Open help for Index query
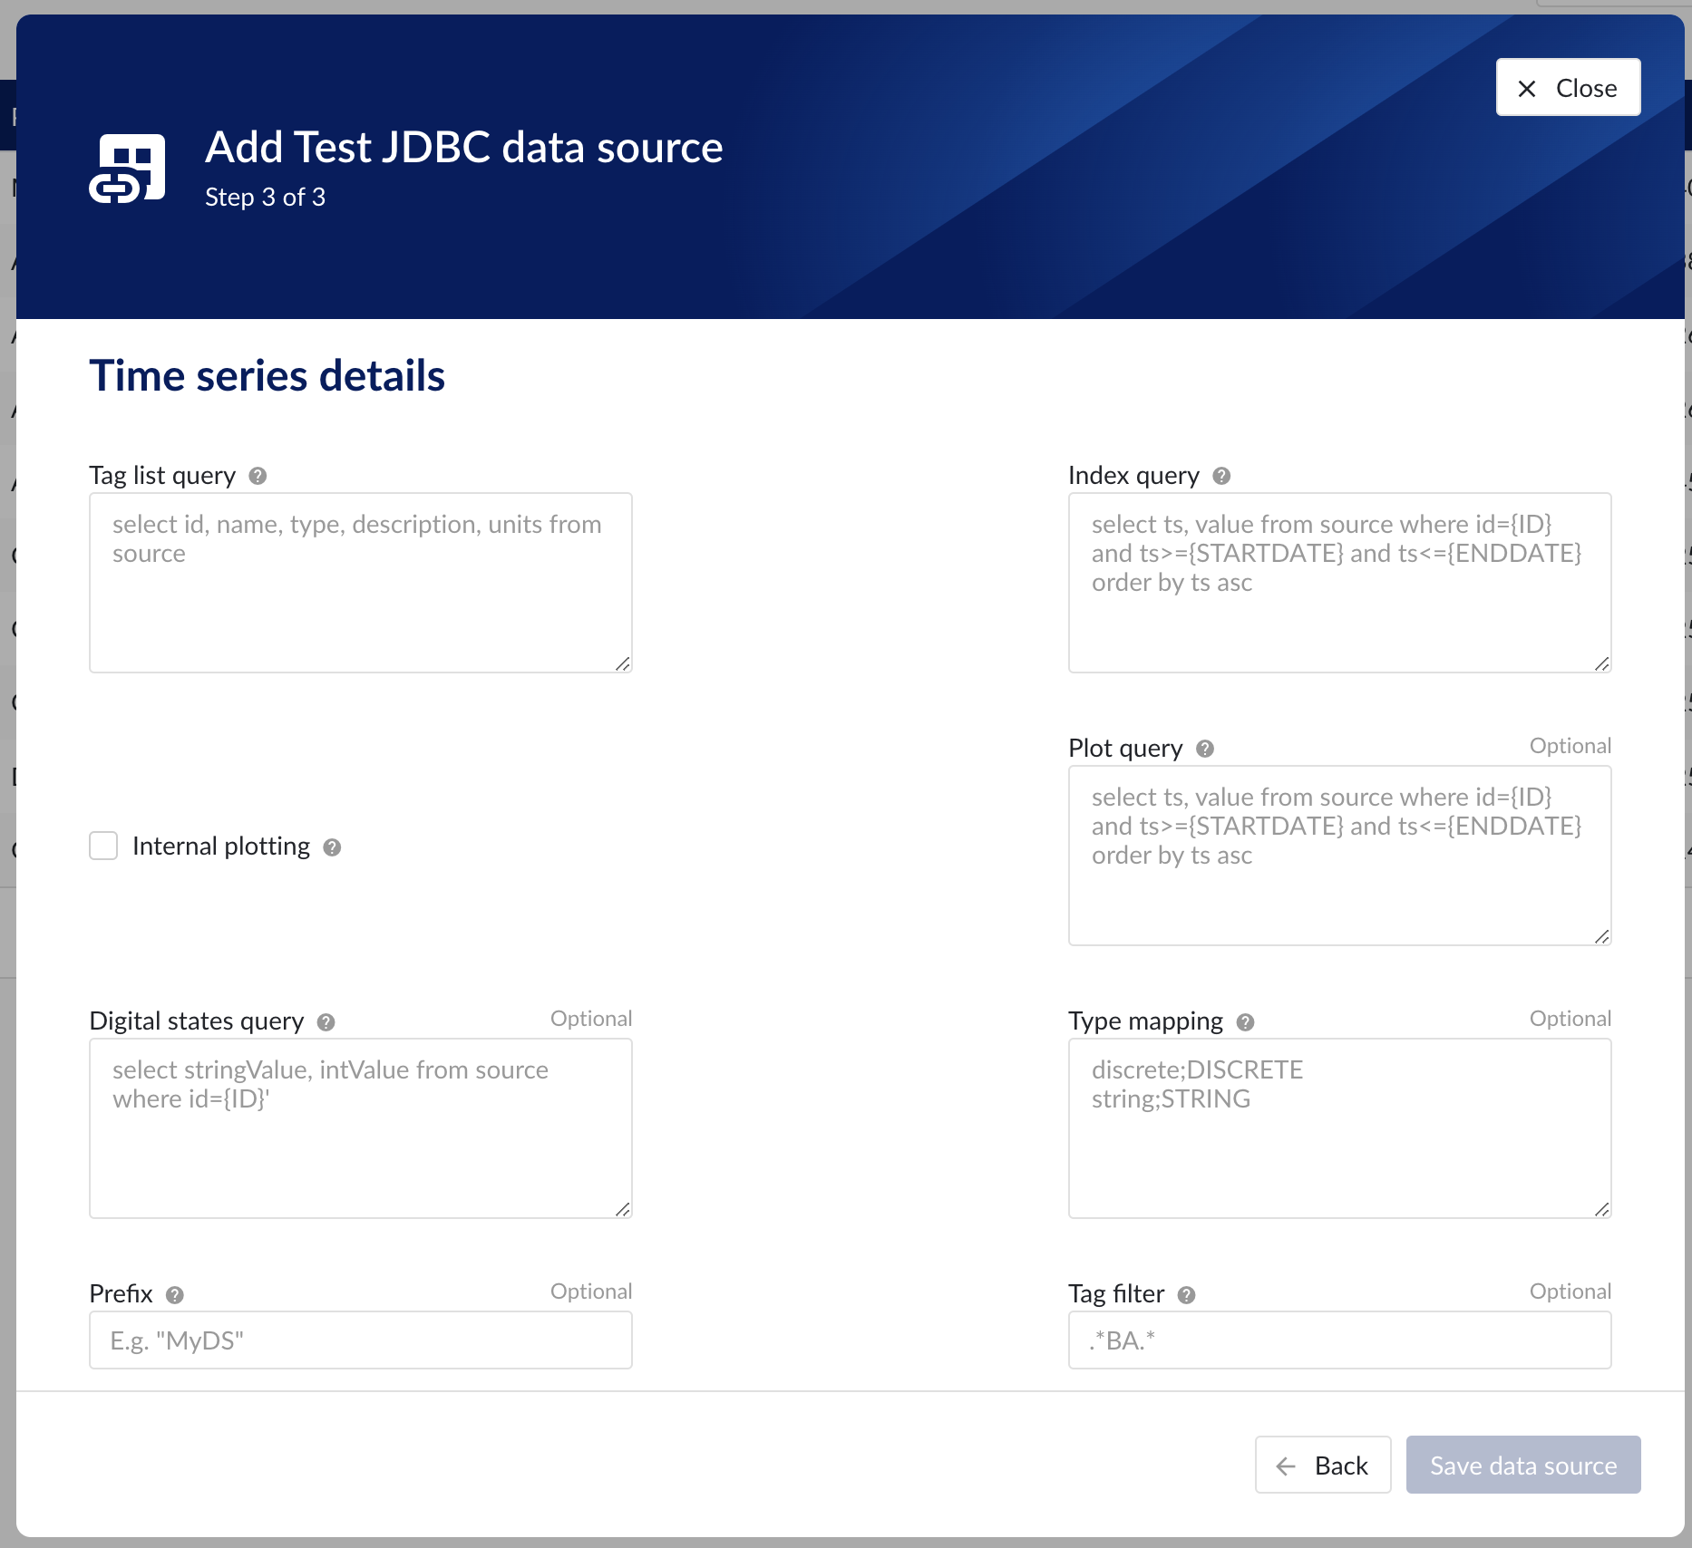The image size is (1692, 1548). tap(1220, 475)
